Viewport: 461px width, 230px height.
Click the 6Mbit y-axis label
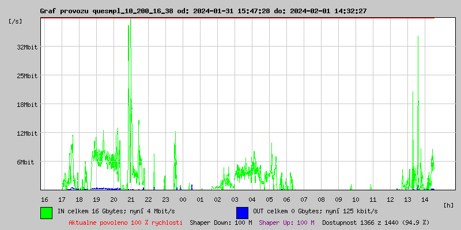[x=25, y=162]
